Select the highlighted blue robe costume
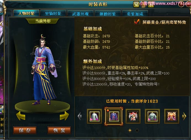This screenshot has height=140, width=191. click(x=114, y=116)
